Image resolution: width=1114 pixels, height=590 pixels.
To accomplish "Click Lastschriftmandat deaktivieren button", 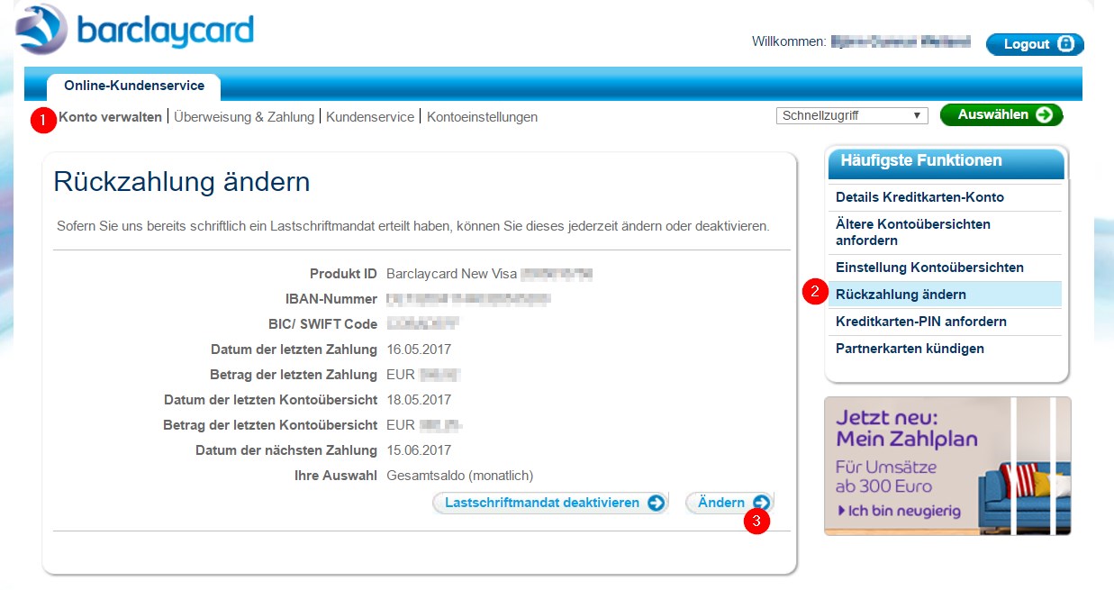I will tap(550, 503).
